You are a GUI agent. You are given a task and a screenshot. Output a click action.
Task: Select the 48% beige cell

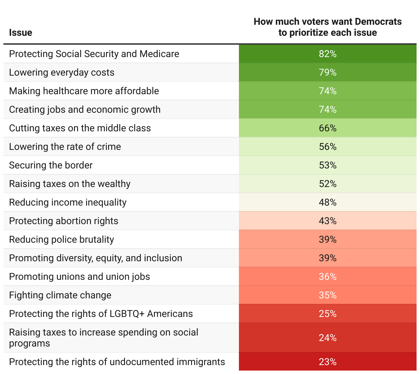coord(327,202)
